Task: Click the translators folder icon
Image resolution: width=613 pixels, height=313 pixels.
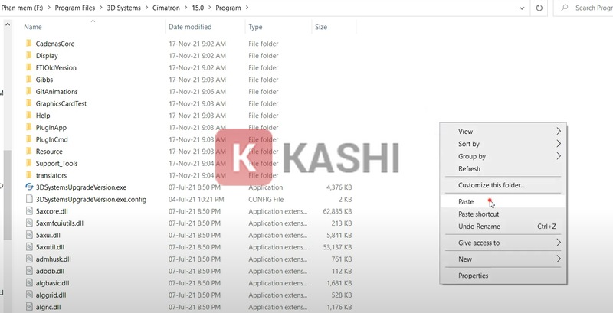Action: tap(29, 175)
